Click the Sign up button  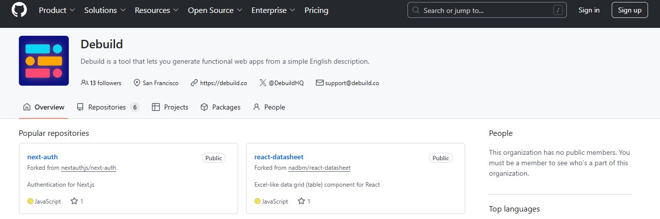[630, 10]
